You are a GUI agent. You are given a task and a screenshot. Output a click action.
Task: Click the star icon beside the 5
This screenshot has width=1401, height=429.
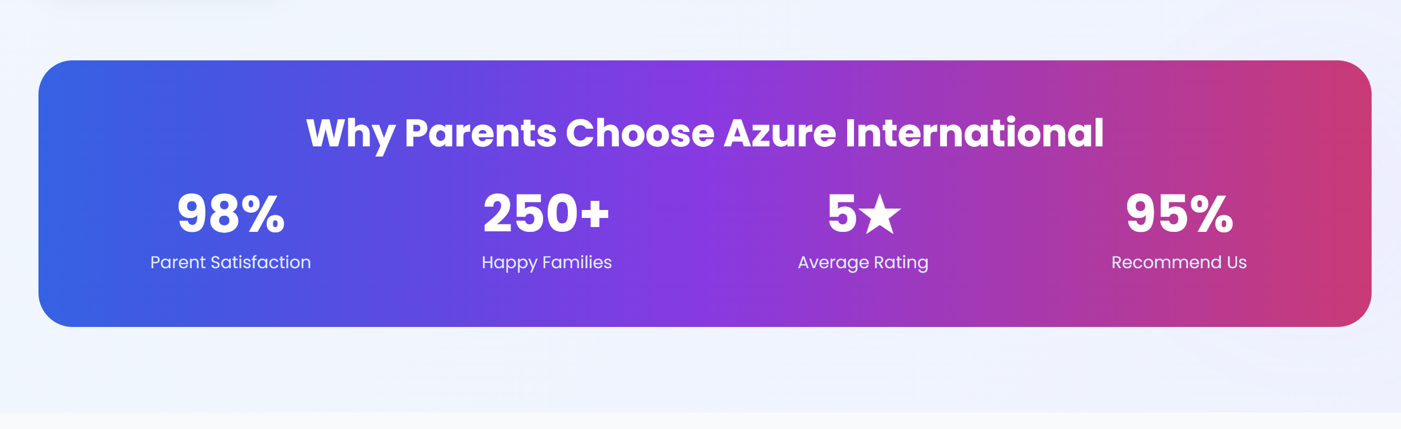click(882, 215)
